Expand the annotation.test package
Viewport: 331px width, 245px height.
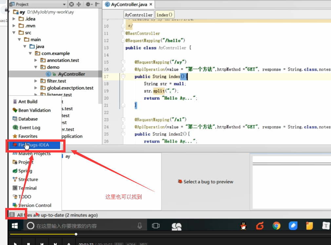[36, 60]
